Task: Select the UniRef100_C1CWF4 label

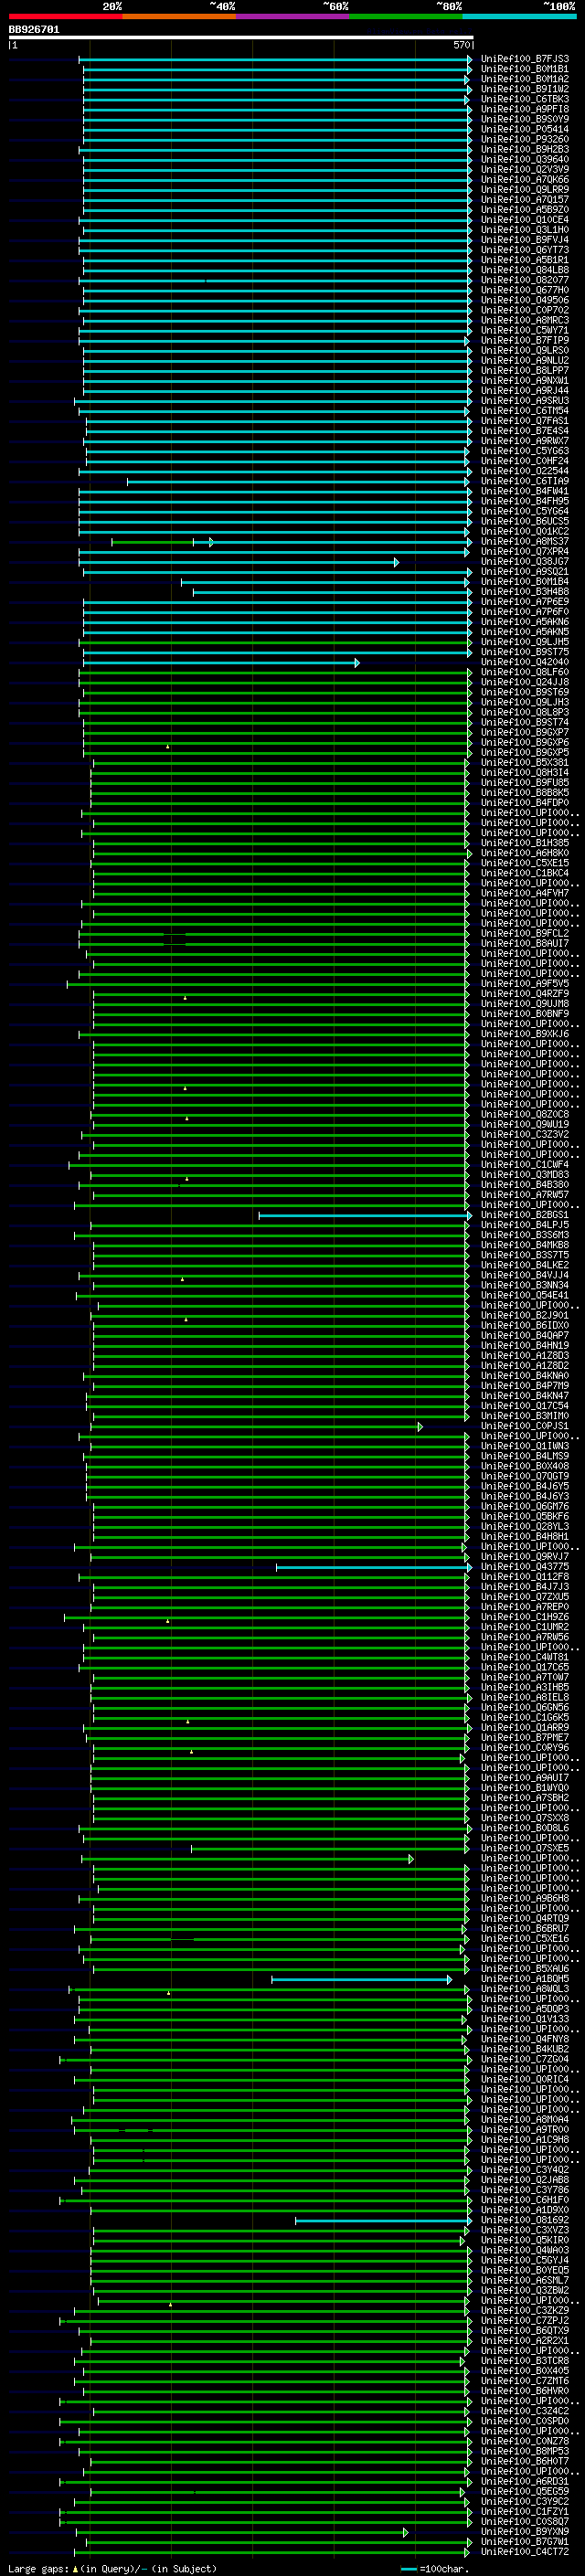Action: (x=525, y=1165)
